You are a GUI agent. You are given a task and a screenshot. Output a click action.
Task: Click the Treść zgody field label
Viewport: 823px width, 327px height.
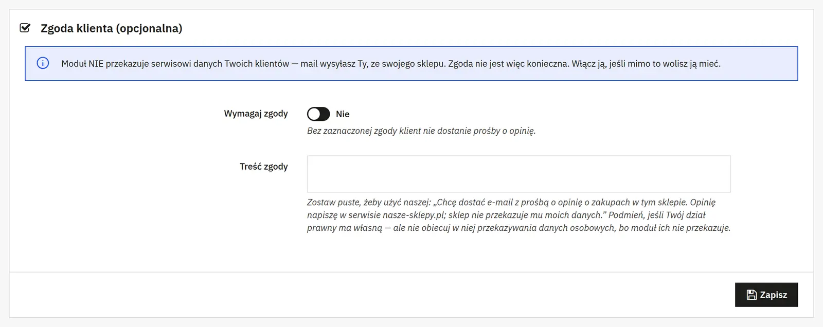[263, 167]
